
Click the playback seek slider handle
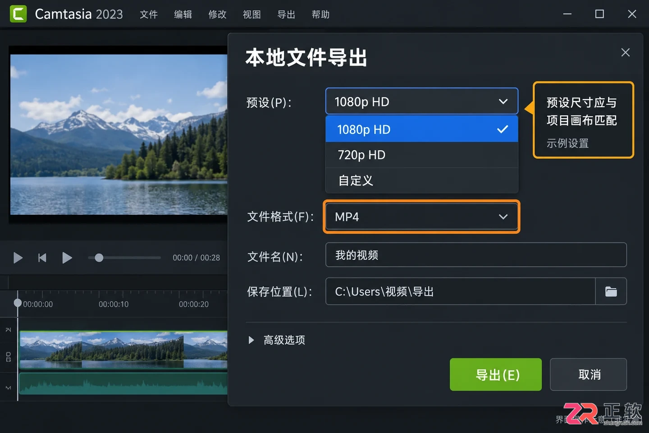pos(99,258)
